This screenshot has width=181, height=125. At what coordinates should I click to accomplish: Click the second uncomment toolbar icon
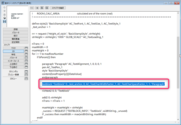point(37,8)
